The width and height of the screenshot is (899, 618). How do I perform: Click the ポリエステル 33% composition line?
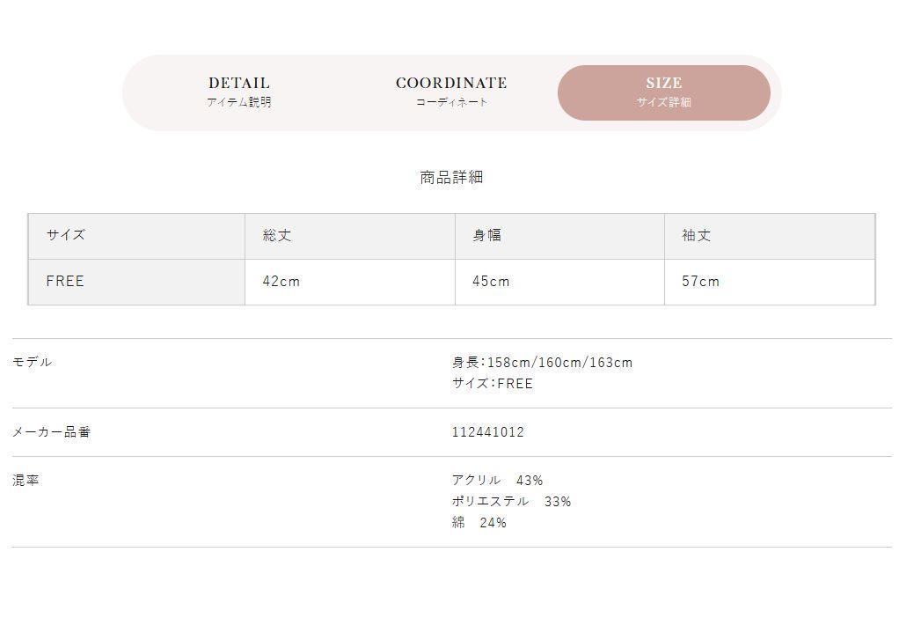click(x=511, y=502)
